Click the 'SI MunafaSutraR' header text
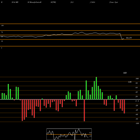 click(x=34, y=2)
